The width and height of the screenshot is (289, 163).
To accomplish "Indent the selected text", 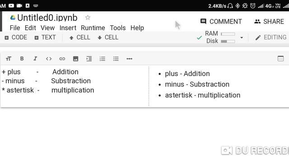I will 89,59.
